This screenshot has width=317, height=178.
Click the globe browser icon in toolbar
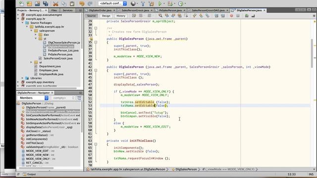tap(133, 3)
